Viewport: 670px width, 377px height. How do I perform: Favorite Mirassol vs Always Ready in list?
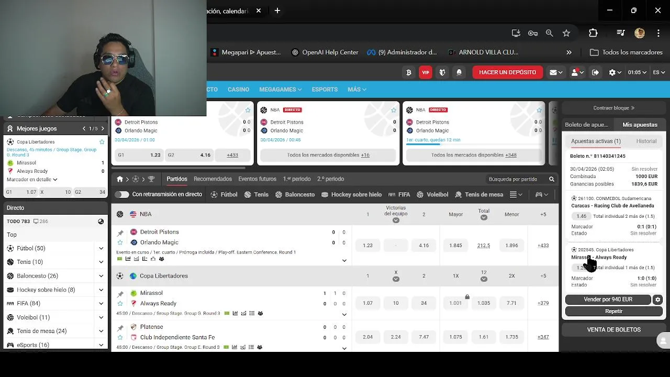(120, 303)
